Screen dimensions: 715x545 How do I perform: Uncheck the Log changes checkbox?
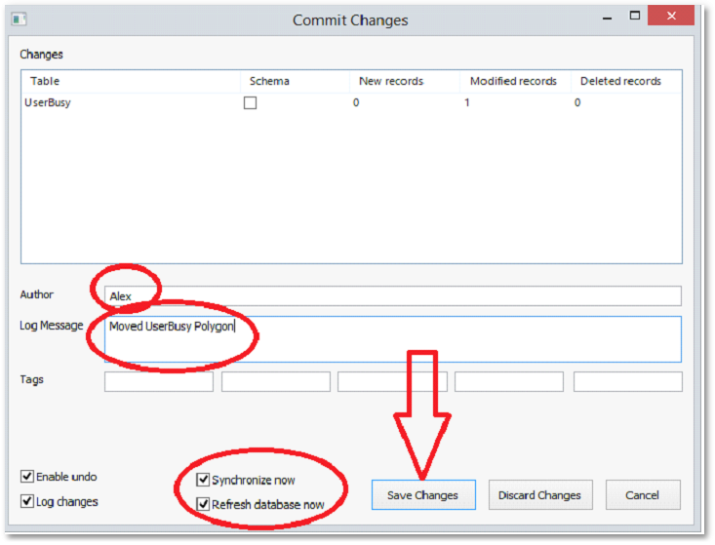[27, 501]
